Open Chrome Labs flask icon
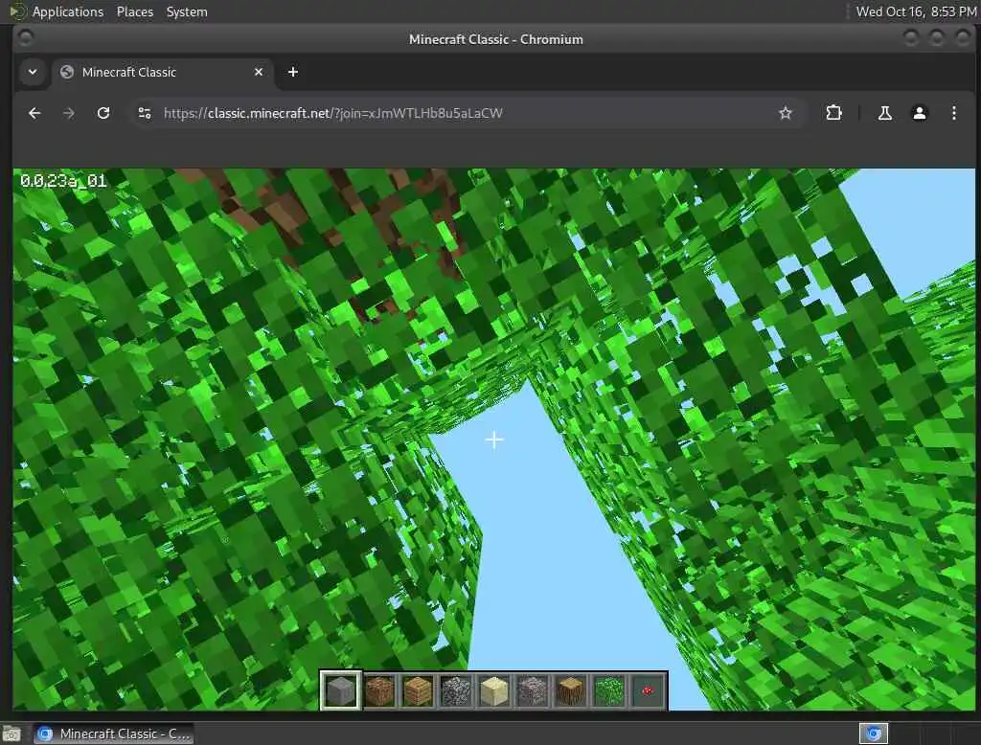 pyautogui.click(x=884, y=113)
